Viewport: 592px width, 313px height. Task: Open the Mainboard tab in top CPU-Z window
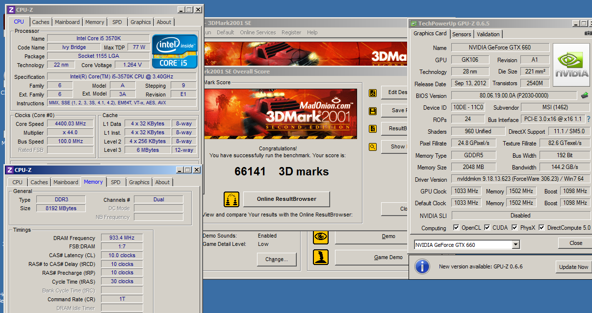[x=67, y=22]
